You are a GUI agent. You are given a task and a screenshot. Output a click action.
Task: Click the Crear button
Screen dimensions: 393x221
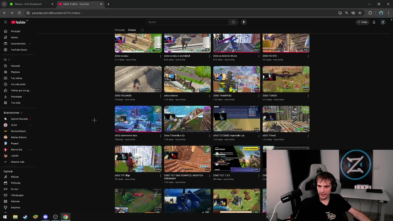pyautogui.click(x=362, y=22)
